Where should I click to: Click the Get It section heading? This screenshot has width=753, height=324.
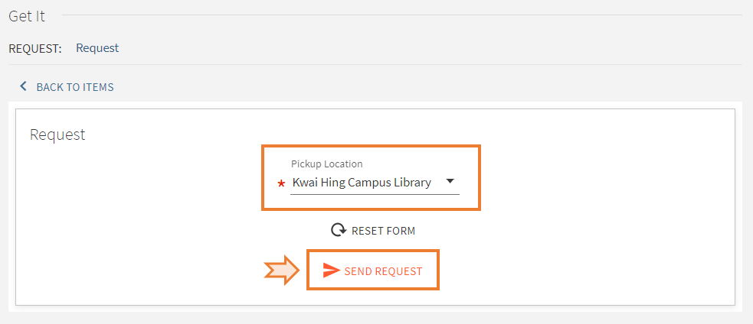27,16
